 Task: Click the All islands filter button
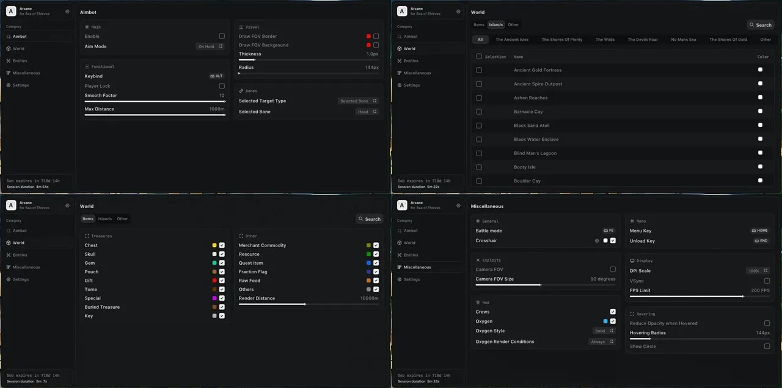point(480,40)
